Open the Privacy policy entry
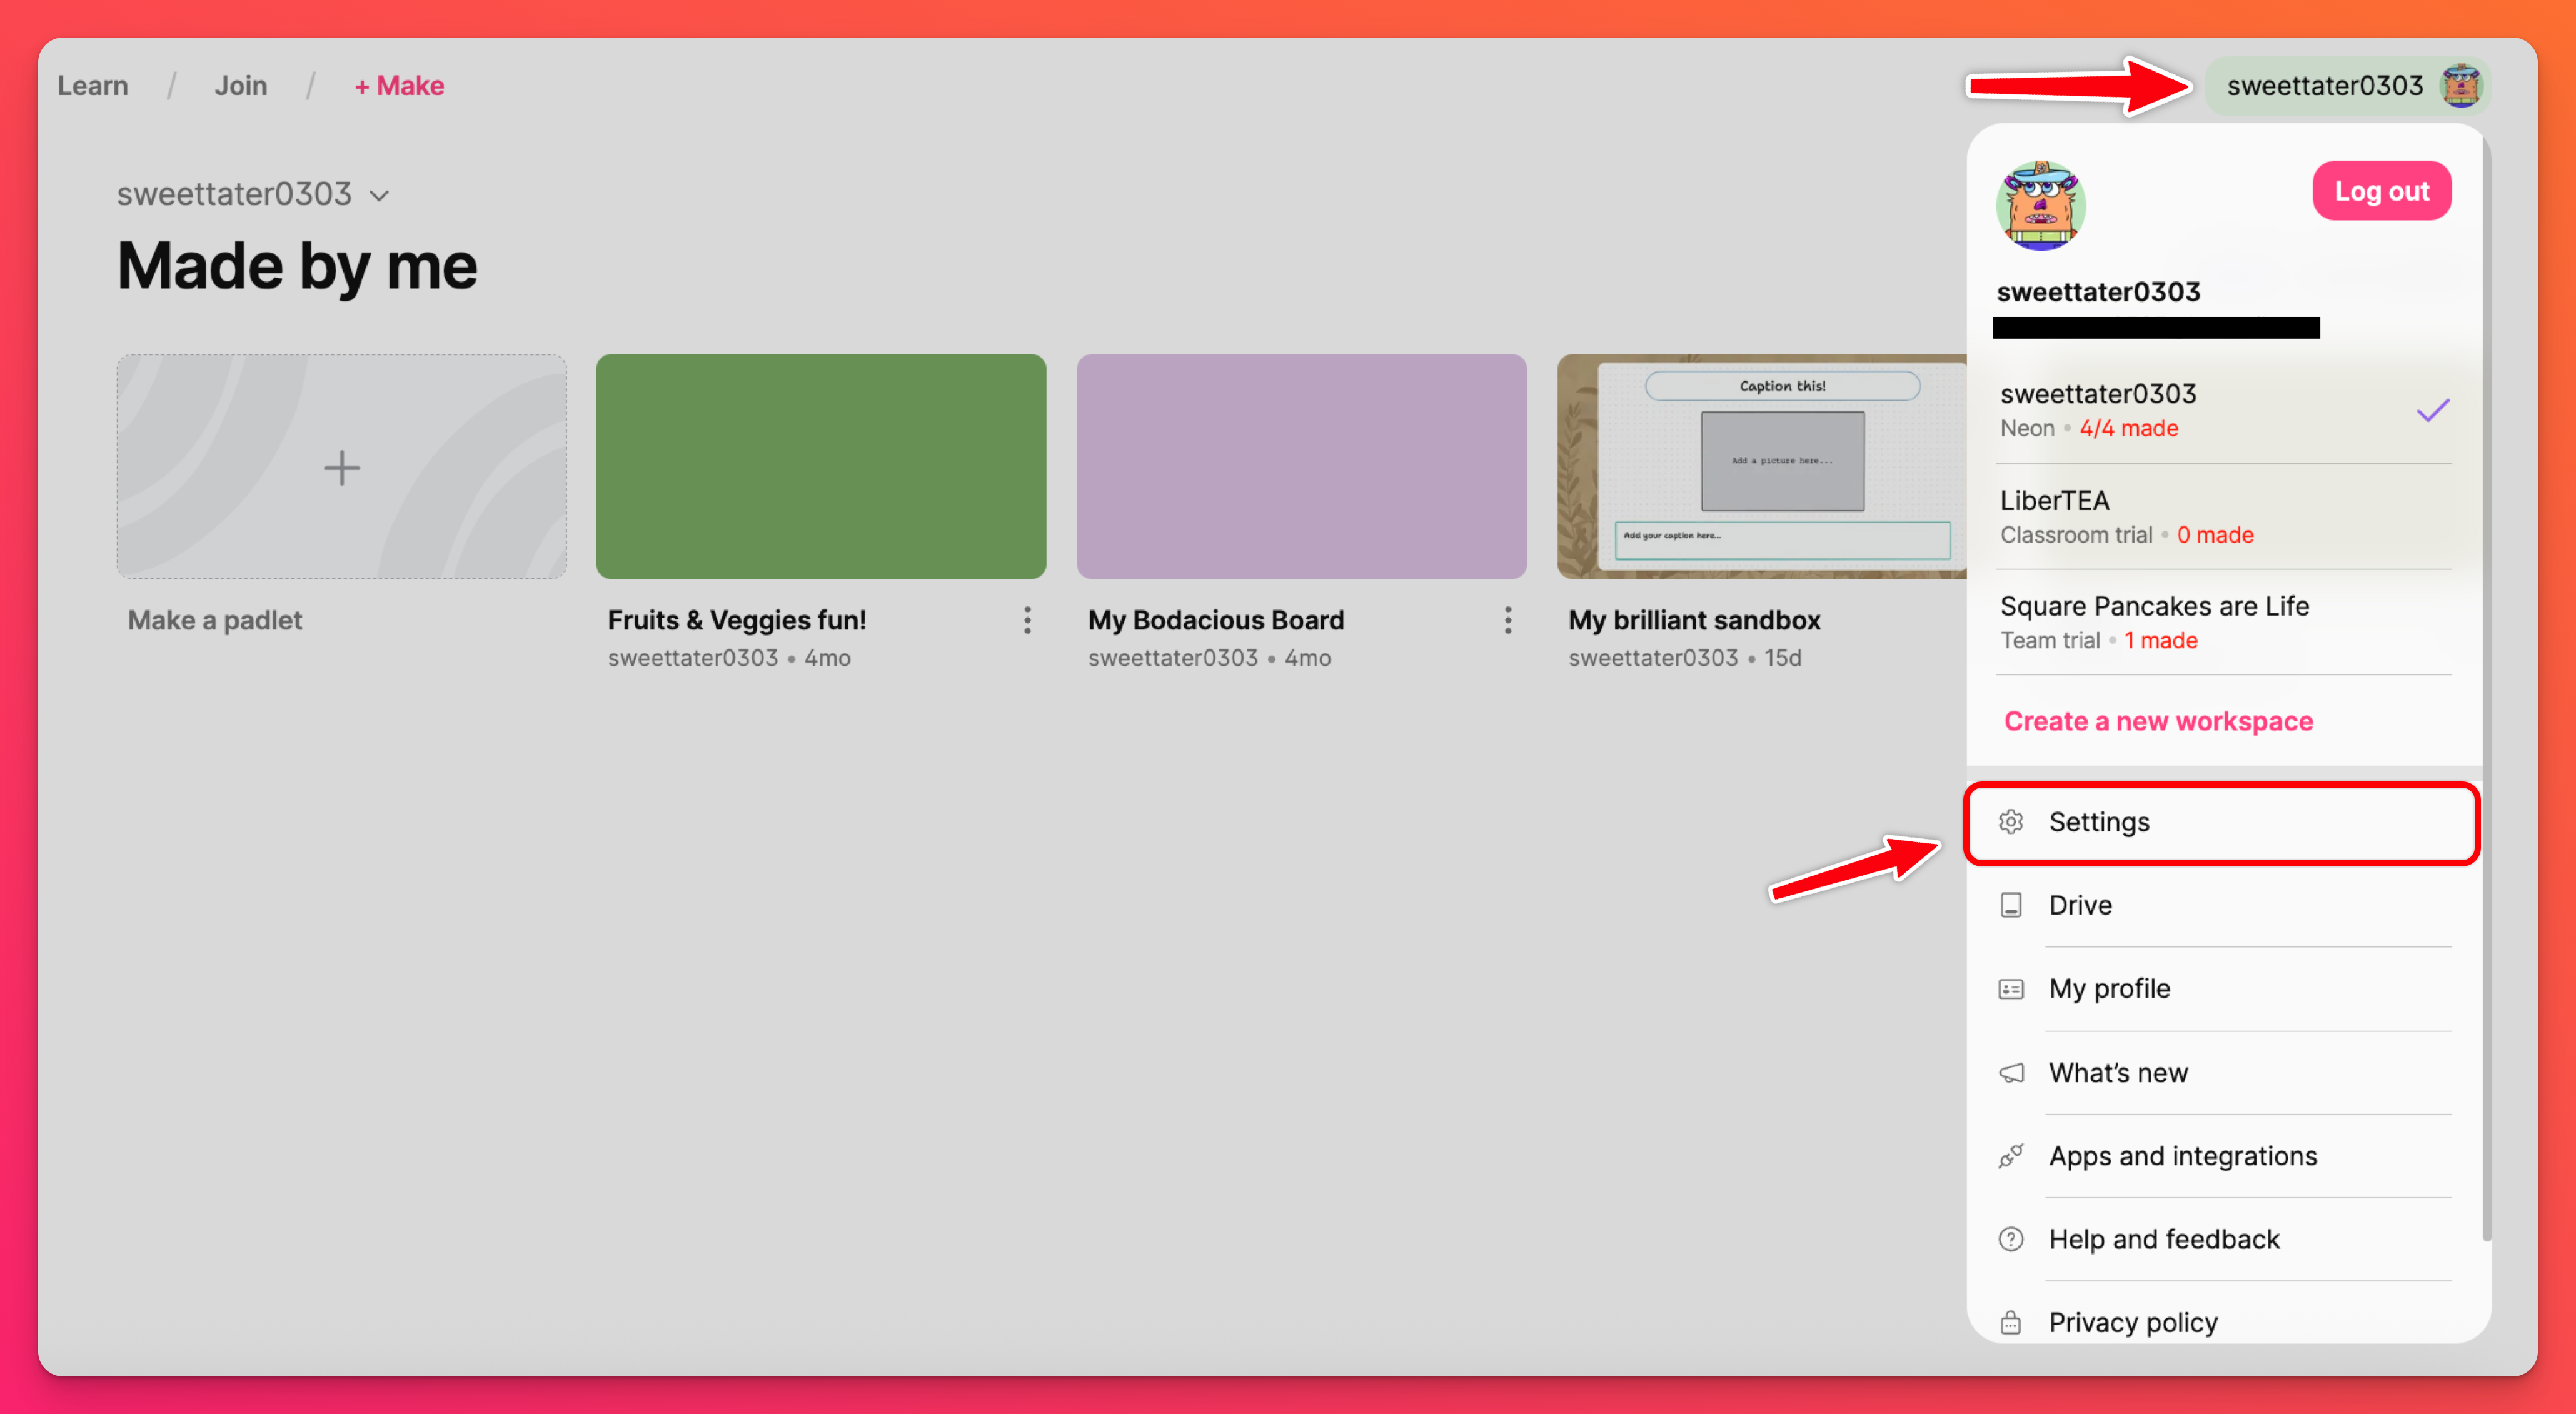 [x=2222, y=1322]
